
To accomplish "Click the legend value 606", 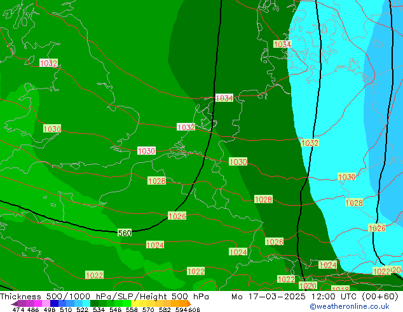I will click(193, 309).
